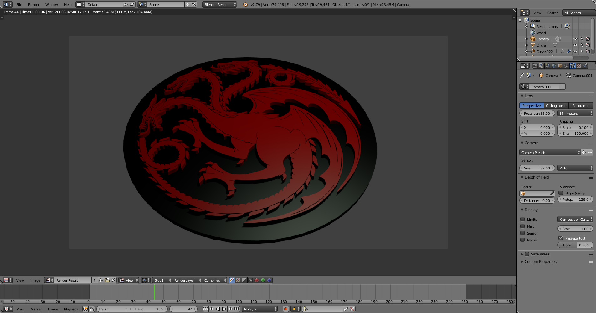The image size is (596, 313).
Task: Enable the Safe Areas checkbox
Action: point(527,254)
